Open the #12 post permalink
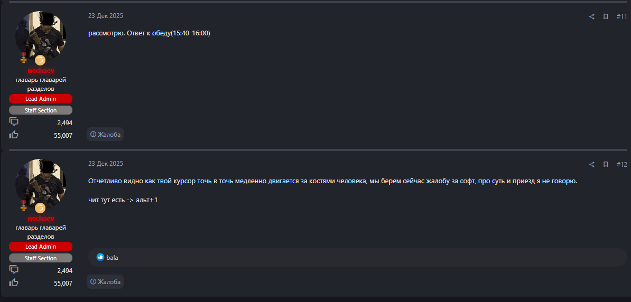The image size is (631, 302). (621, 165)
